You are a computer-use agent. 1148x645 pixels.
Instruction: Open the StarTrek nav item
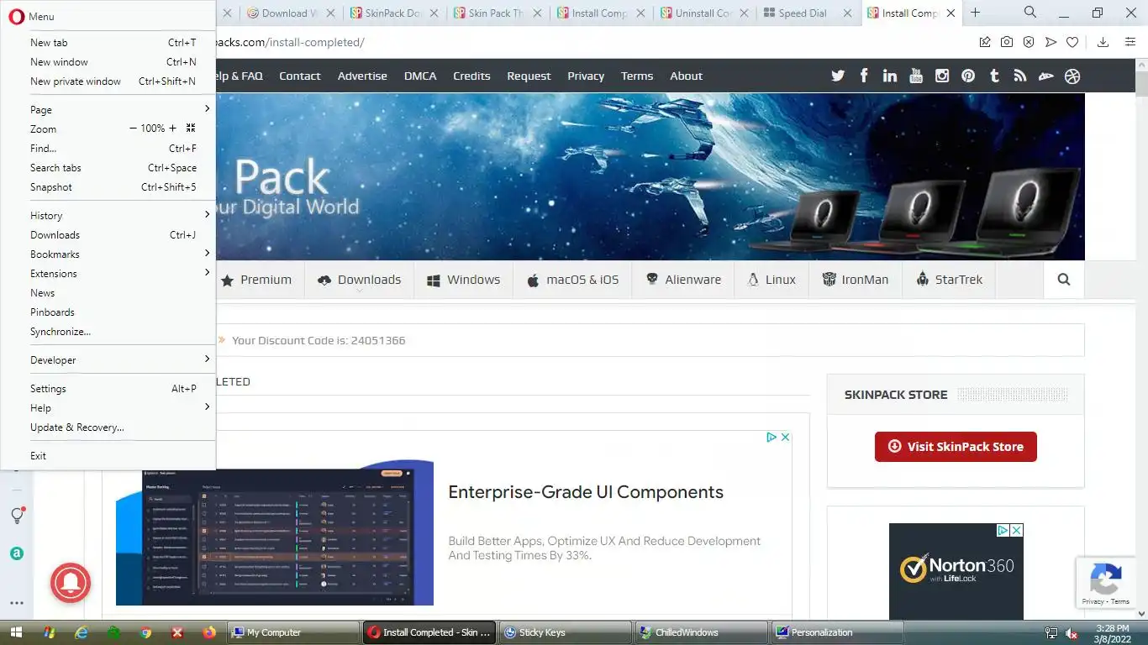click(949, 280)
